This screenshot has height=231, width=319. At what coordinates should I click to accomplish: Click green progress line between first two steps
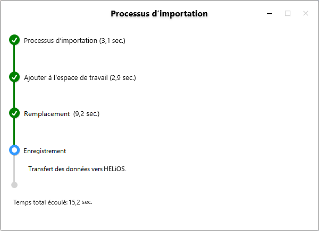point(14,59)
